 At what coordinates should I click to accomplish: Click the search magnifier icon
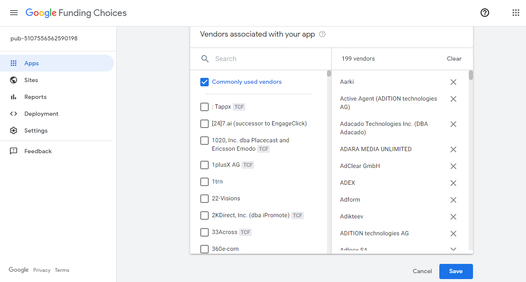[x=205, y=59]
